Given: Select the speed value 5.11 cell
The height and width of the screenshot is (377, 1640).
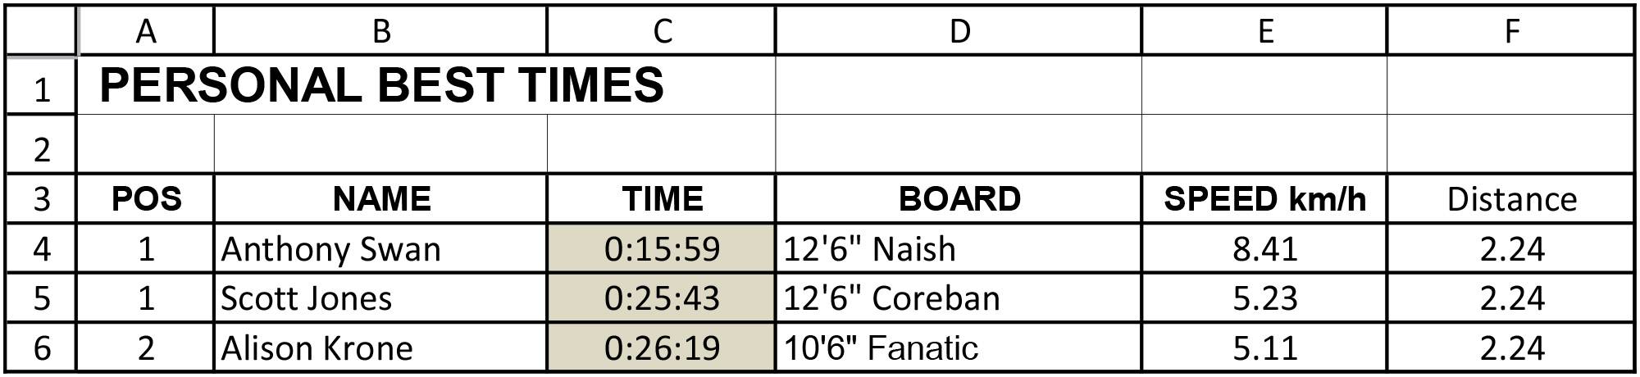Looking at the screenshot, I should pos(1264,347).
